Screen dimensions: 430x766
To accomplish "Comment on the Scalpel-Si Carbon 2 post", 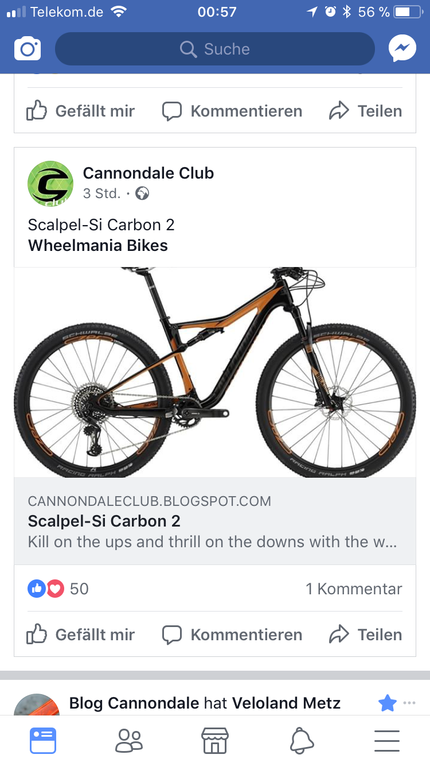I will pyautogui.click(x=232, y=635).
